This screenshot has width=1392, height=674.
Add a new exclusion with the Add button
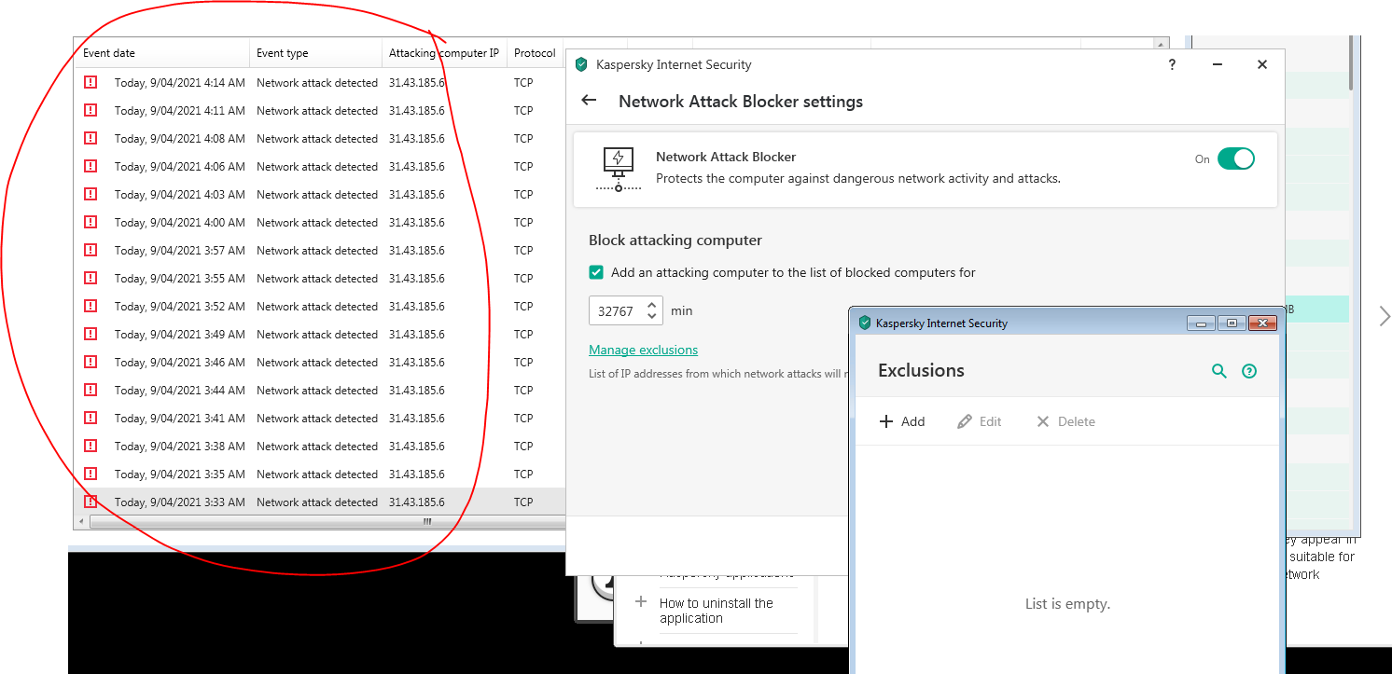pyautogui.click(x=902, y=421)
